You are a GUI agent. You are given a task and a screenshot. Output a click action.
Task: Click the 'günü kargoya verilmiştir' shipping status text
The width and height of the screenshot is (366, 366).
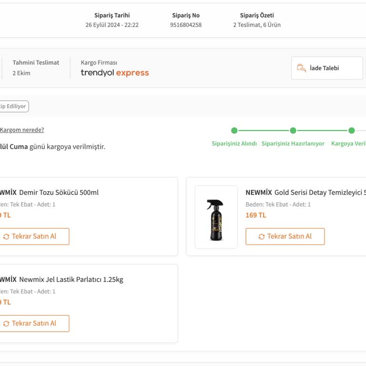click(x=67, y=147)
